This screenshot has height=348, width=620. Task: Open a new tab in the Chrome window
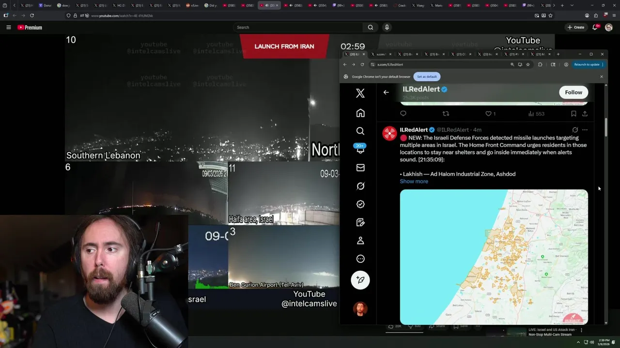pos(558,54)
